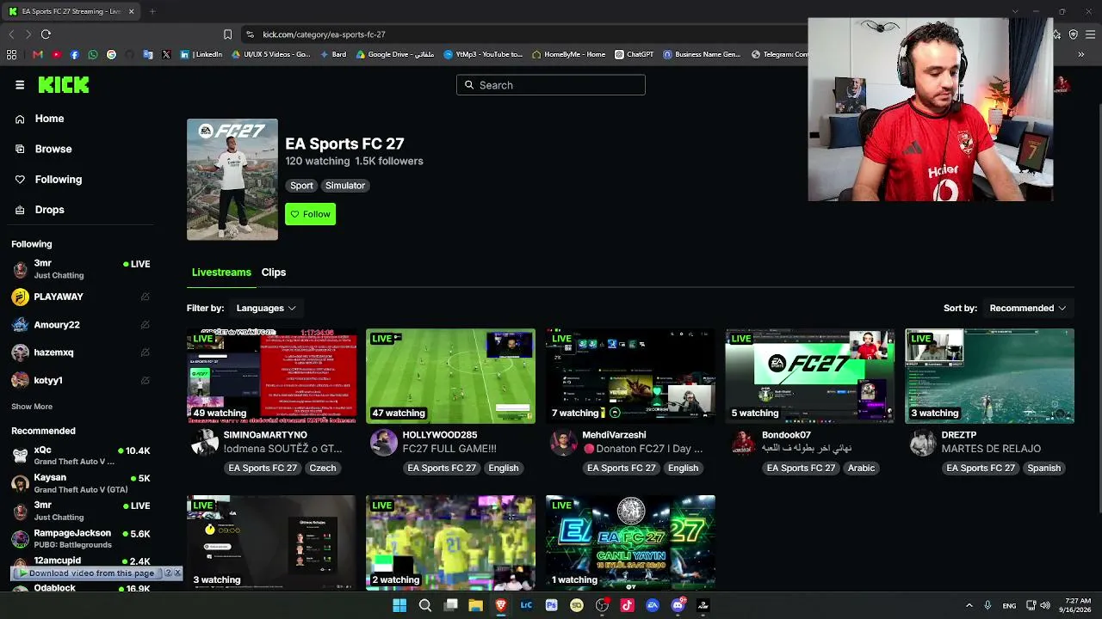Open the WhatsApp bookmark icon
Viewport: 1102px width, 619px height.
click(93, 54)
